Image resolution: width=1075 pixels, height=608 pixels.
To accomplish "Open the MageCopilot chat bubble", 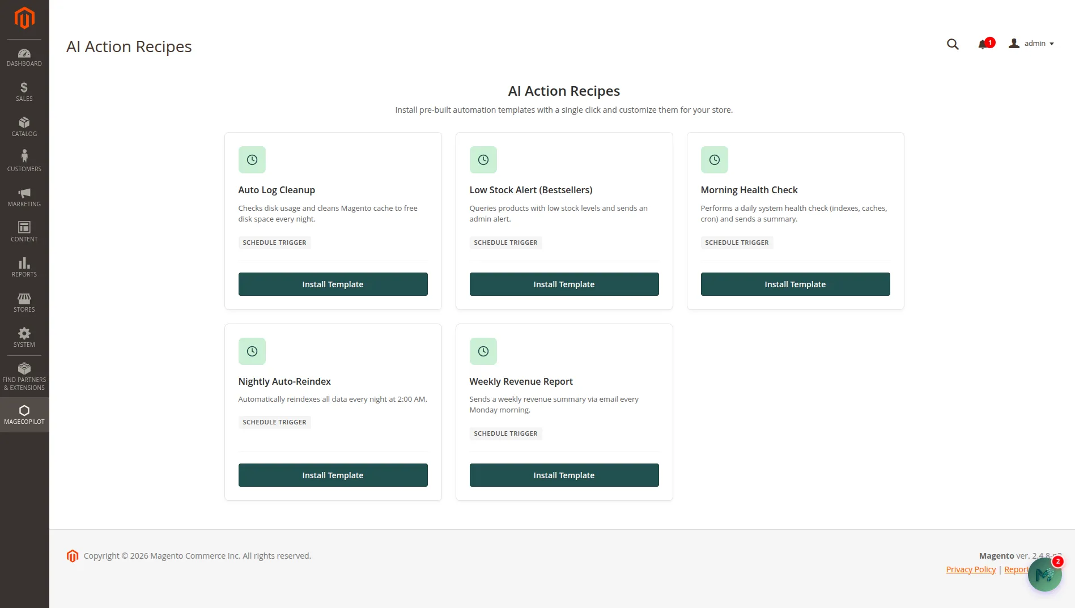I will [1045, 575].
